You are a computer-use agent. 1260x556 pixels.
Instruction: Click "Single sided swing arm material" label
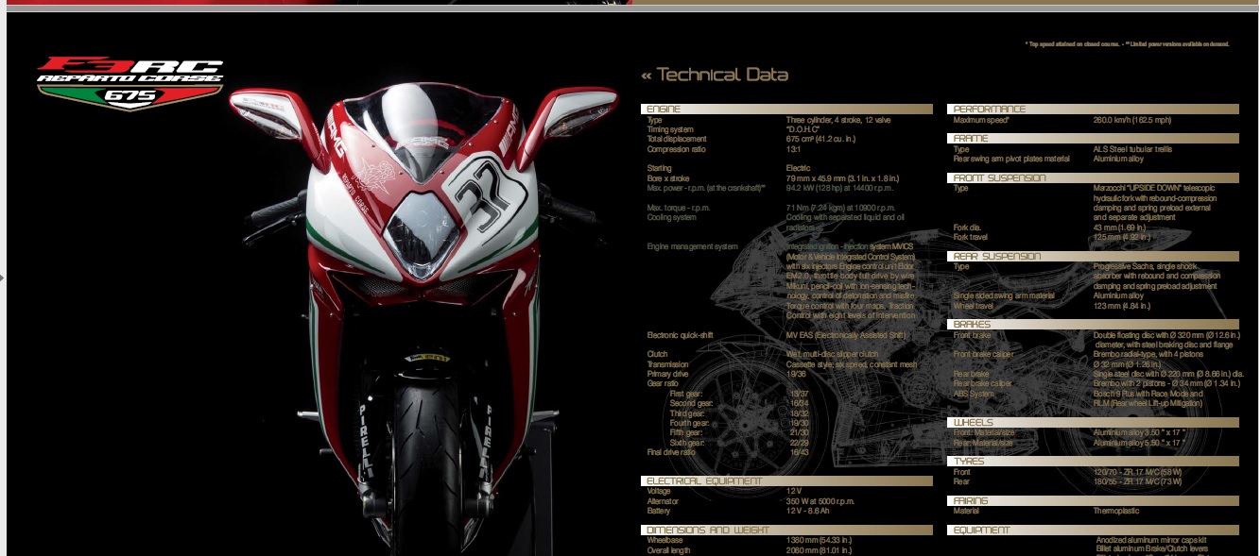[x=1004, y=295]
